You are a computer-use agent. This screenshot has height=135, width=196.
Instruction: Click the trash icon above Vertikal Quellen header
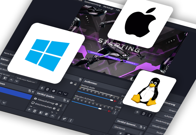tap(47, 89)
